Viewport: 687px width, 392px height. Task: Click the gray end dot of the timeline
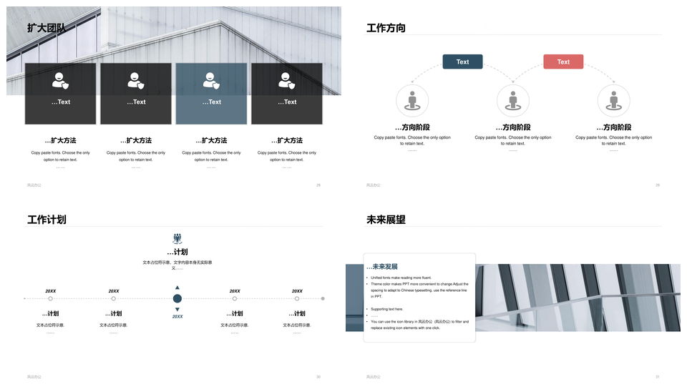click(x=323, y=298)
